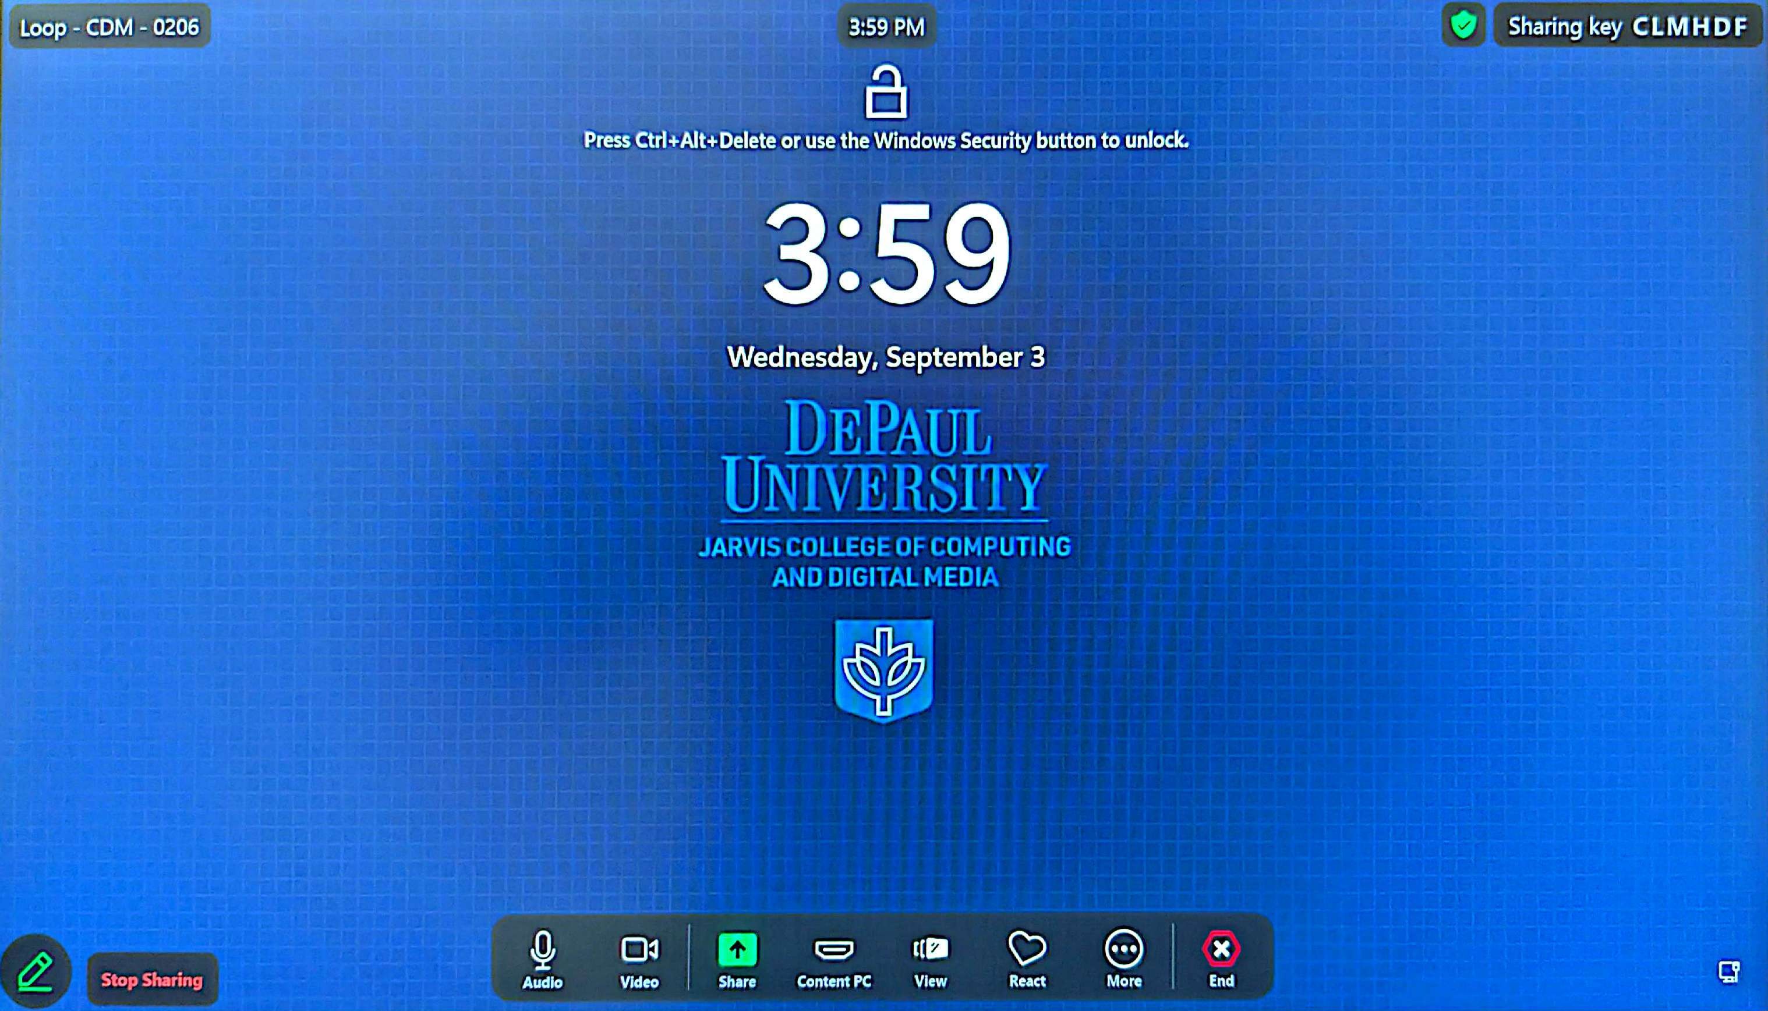Click the 3:59 PM clock at top
This screenshot has height=1011, width=1768.
point(886,27)
